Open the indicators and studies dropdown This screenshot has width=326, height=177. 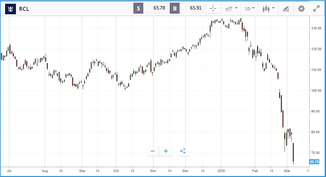coord(231,8)
